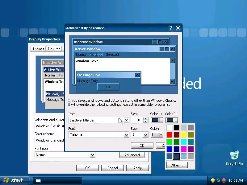Image resolution: width=247 pixels, height=185 pixels.
Task: Pick the bright red color swatch
Action: (170, 135)
